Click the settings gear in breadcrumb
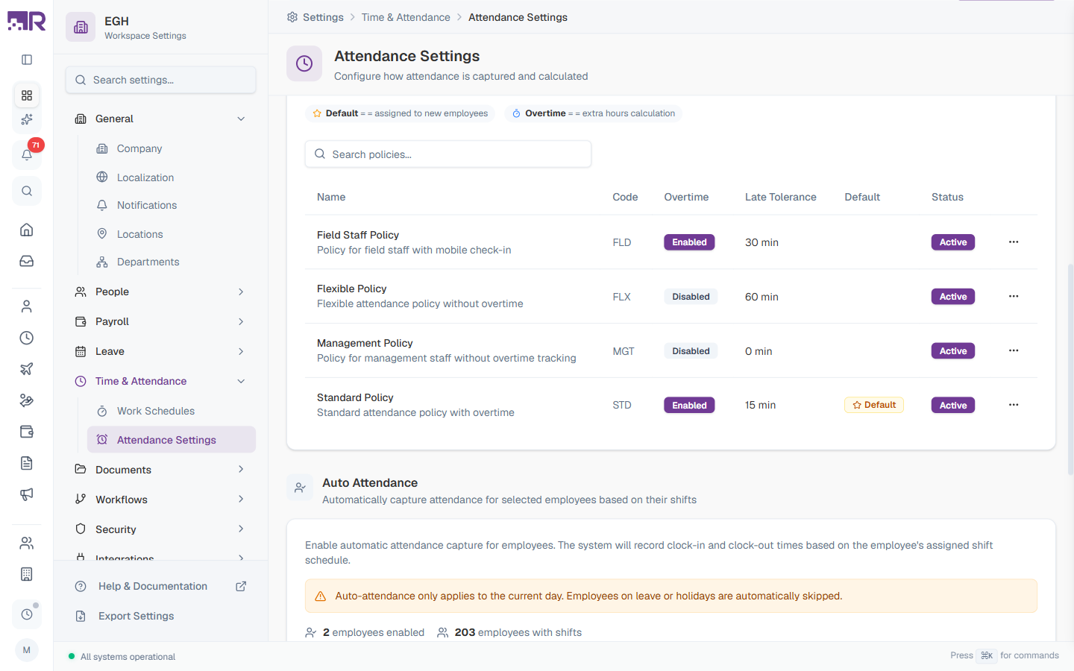 [x=292, y=17]
